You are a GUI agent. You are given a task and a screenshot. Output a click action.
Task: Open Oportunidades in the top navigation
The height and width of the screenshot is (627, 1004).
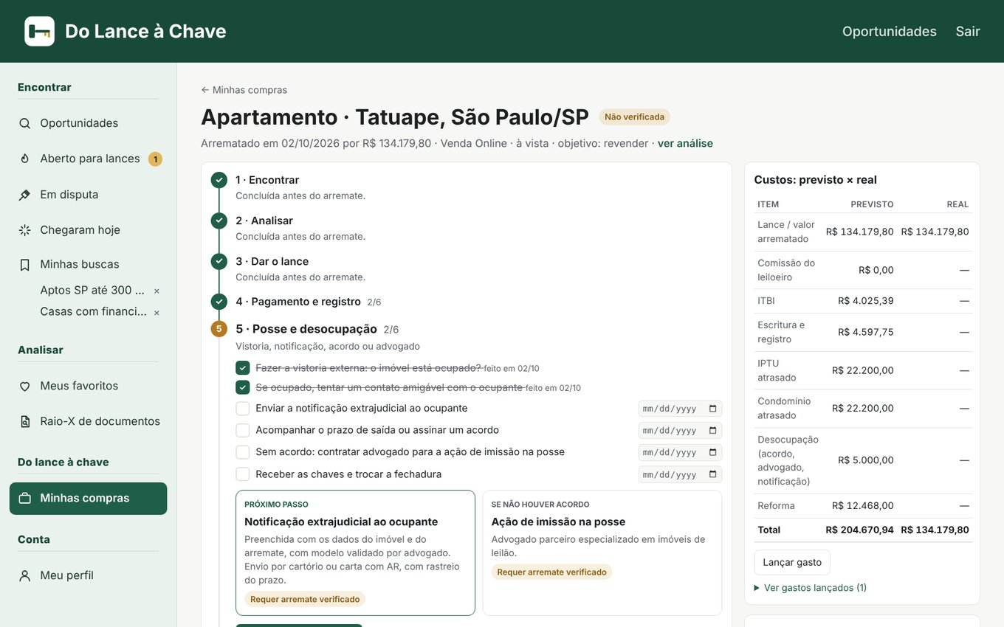(x=890, y=31)
